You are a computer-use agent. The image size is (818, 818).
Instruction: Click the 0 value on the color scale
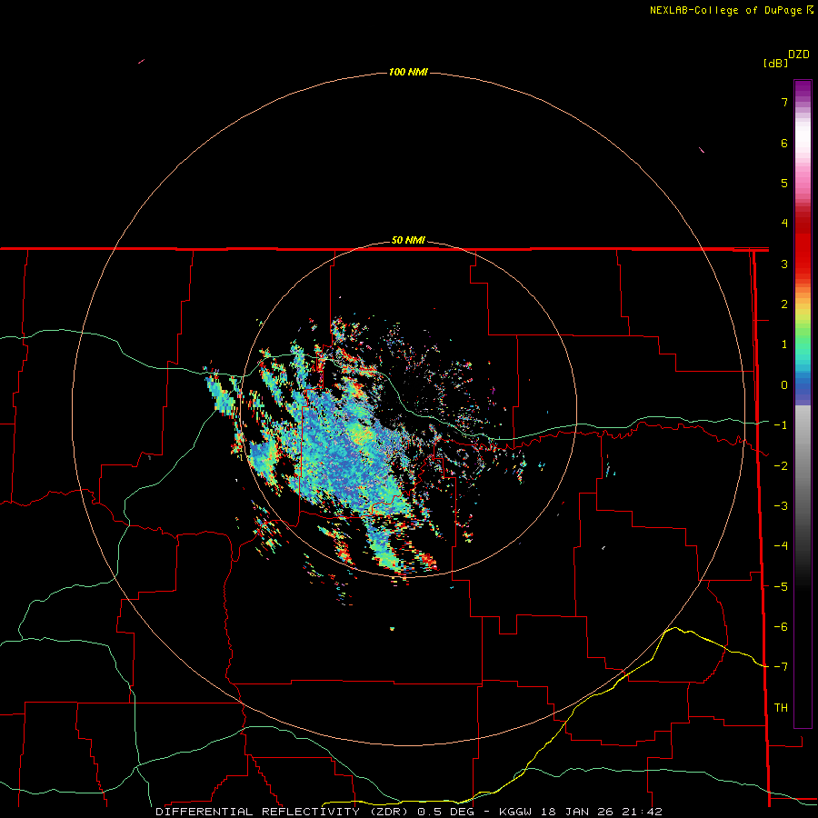[784, 385]
